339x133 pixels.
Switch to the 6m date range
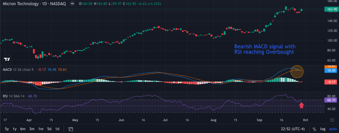click(x=23, y=129)
